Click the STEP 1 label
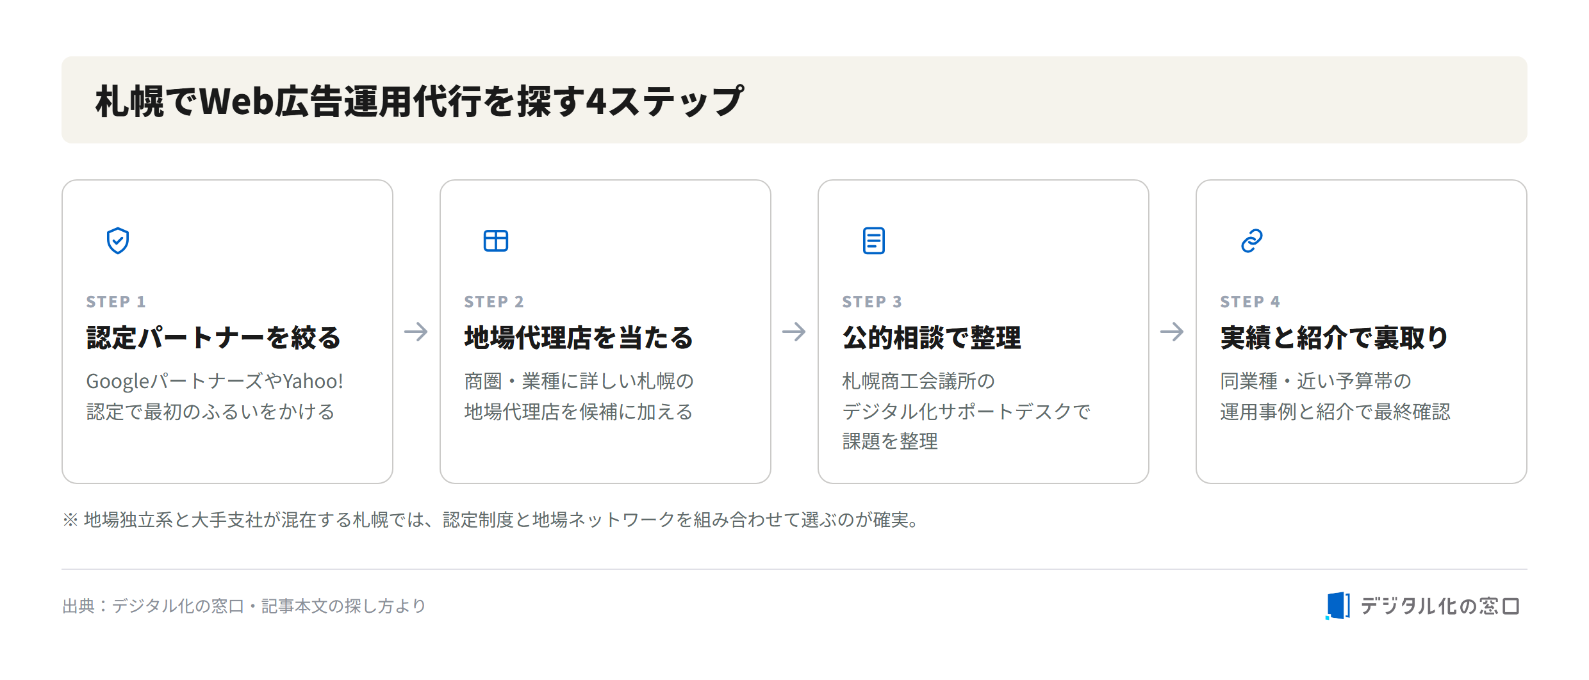 pyautogui.click(x=116, y=302)
